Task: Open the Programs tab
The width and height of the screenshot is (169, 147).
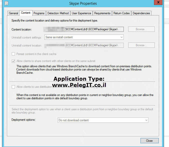Action: pos(39,13)
